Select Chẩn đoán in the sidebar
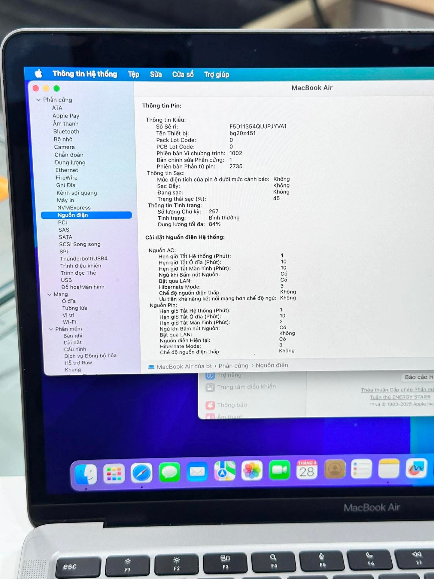 [69, 154]
